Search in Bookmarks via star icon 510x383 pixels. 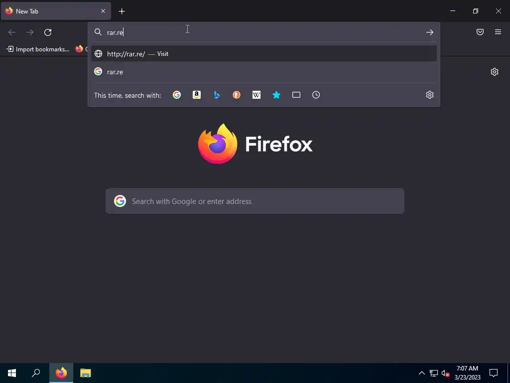[276, 95]
